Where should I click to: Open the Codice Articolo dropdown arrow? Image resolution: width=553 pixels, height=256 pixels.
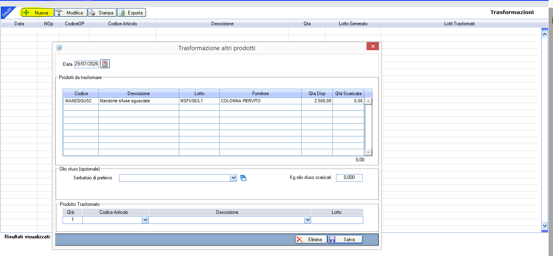[145, 220]
